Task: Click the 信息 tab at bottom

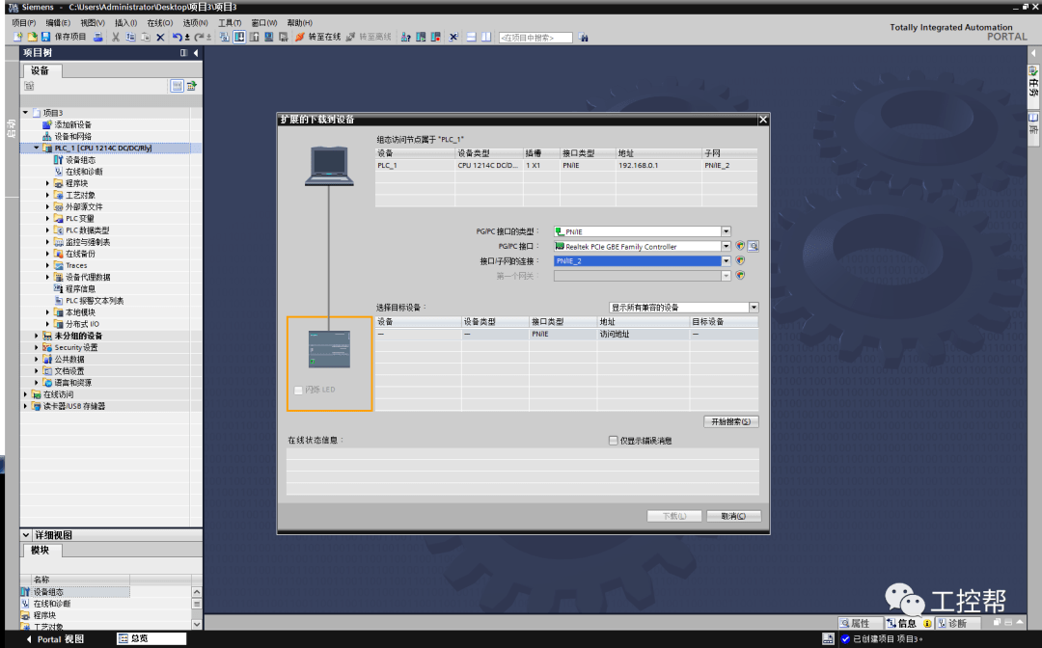Action: [x=908, y=624]
